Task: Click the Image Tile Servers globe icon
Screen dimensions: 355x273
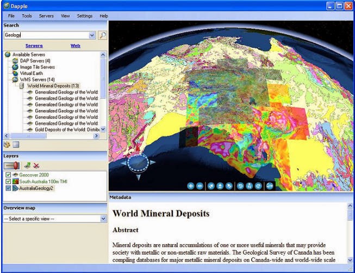Action: coord(15,67)
